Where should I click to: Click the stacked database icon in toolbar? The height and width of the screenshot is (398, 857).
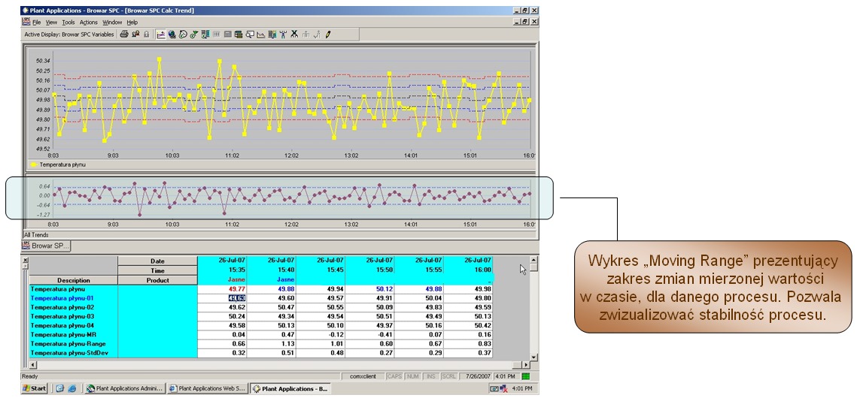pyautogui.click(x=239, y=34)
